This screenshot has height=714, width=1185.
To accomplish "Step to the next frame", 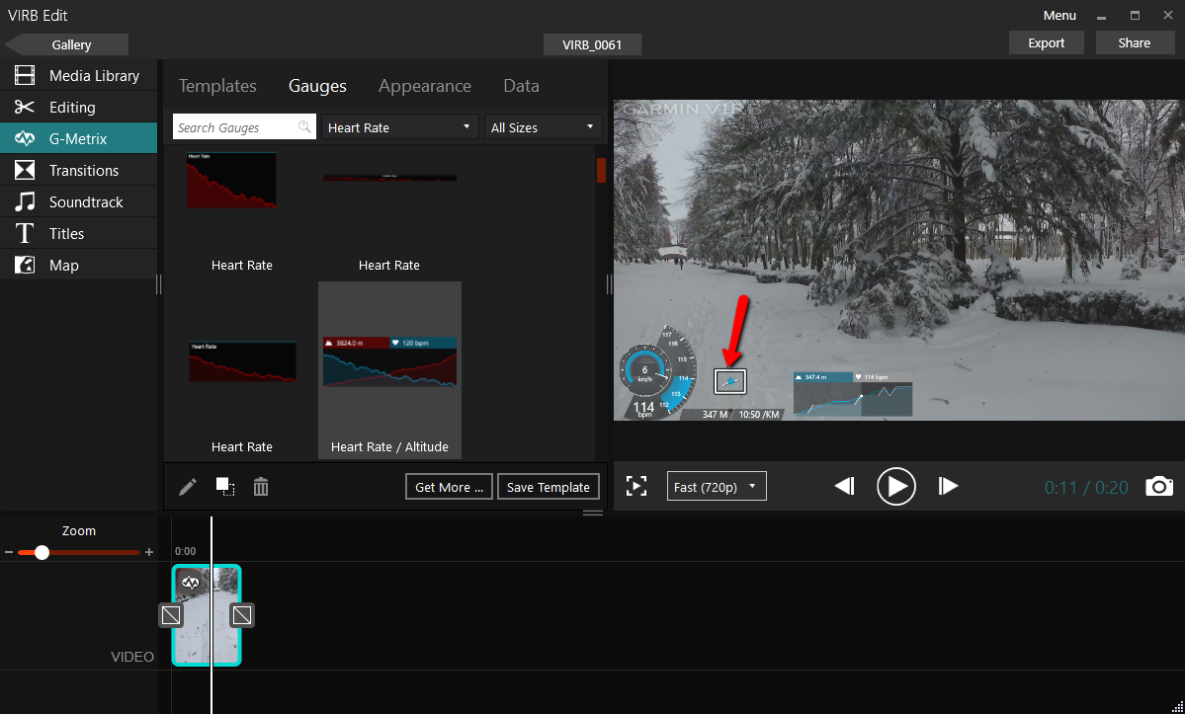I will pyautogui.click(x=948, y=486).
